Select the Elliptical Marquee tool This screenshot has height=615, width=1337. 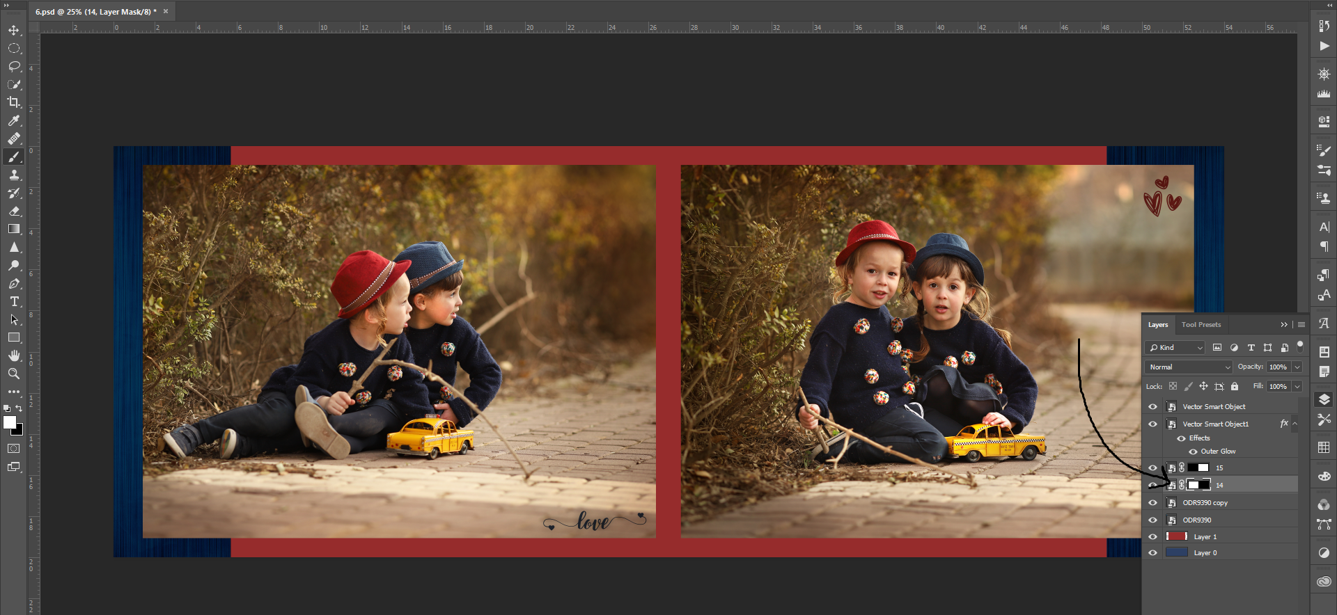coord(14,49)
